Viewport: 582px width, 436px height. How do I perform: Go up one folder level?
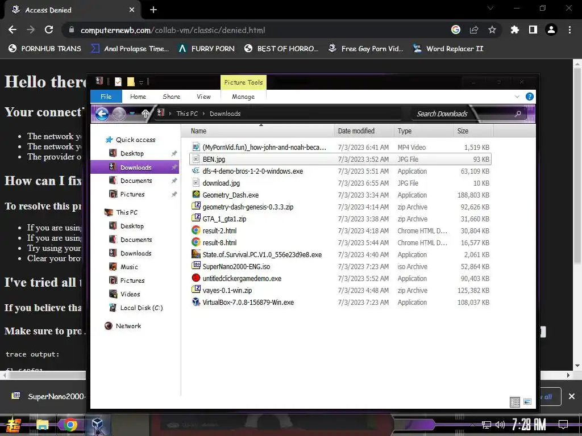tap(145, 114)
